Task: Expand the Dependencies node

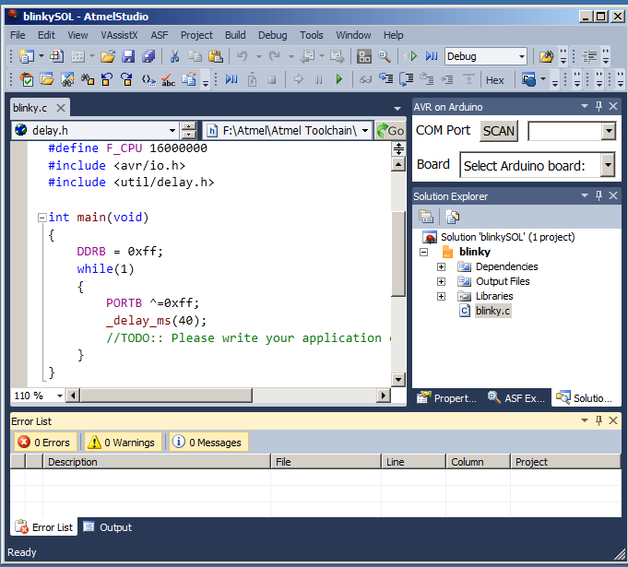Action: click(441, 267)
